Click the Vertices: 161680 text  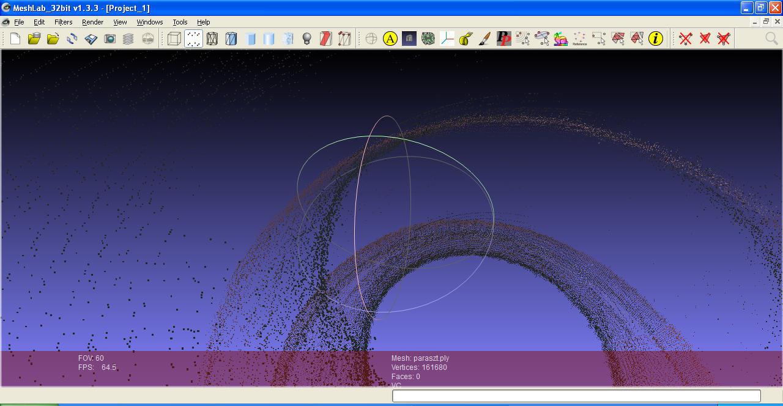[x=419, y=367]
